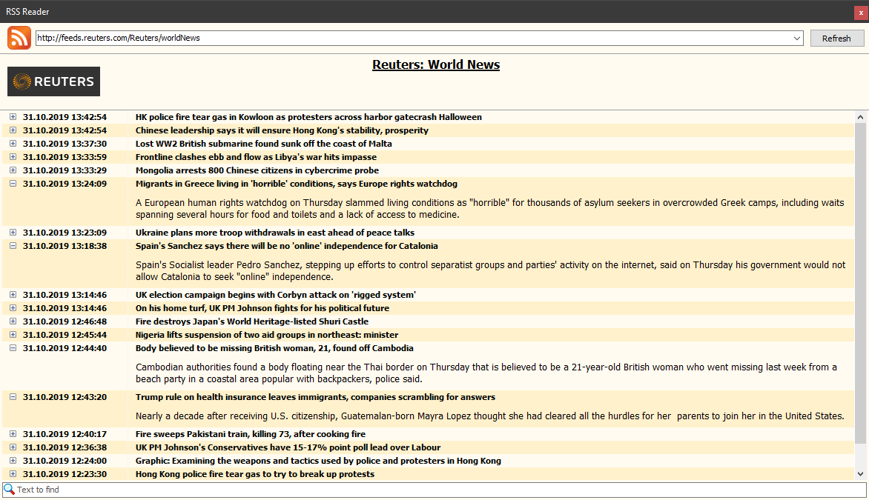This screenshot has height=500, width=869.
Task: Select timestamp 31.10.2019 12:24:00
Action: (65, 461)
